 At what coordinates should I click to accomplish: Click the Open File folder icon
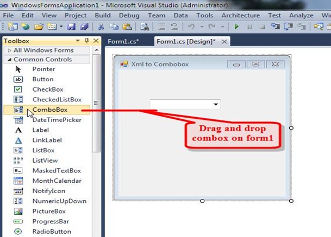coord(39,27)
